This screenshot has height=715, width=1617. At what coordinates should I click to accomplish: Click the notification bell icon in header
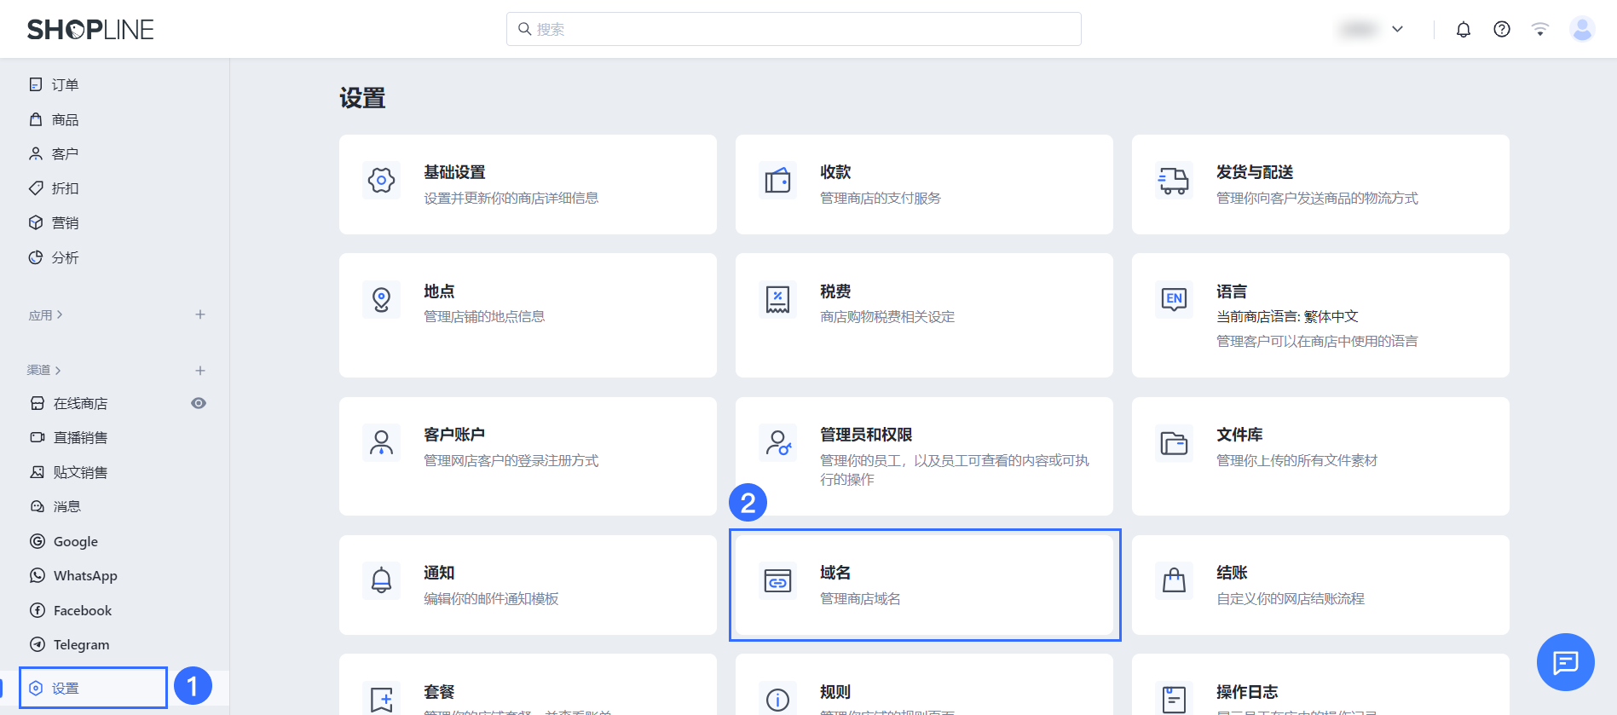click(x=1463, y=30)
